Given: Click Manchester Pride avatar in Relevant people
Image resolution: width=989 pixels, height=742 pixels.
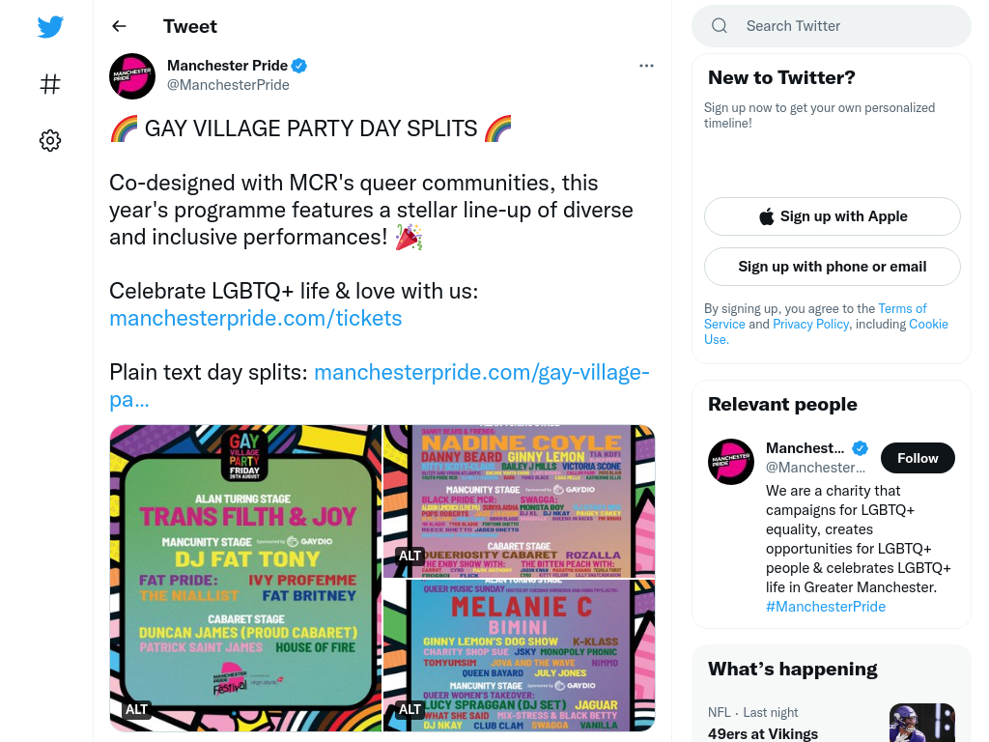Looking at the screenshot, I should point(731,462).
